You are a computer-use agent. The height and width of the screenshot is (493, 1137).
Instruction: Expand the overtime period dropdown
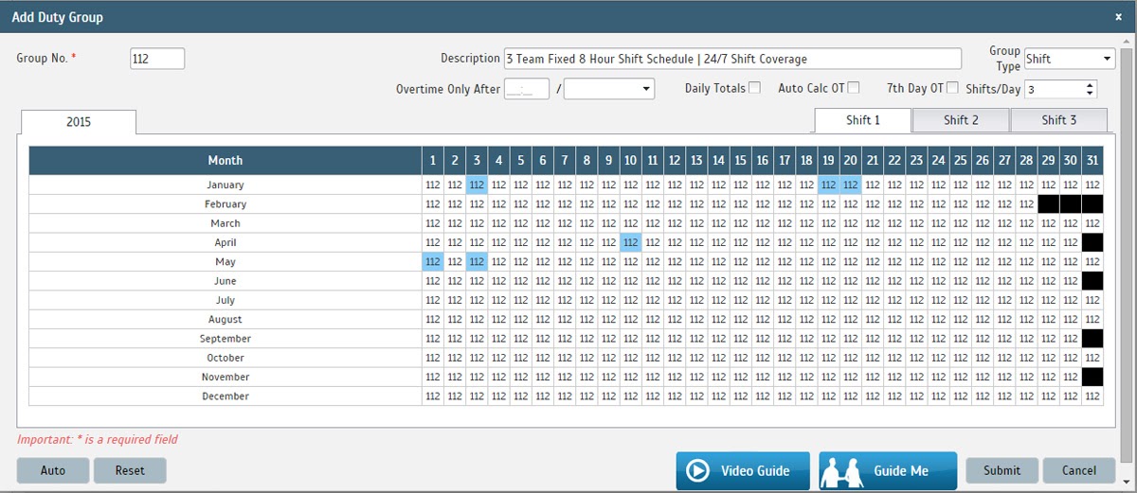[x=609, y=88]
